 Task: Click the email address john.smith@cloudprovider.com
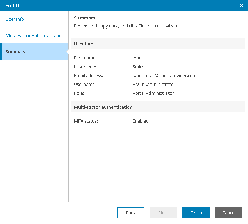164,76
